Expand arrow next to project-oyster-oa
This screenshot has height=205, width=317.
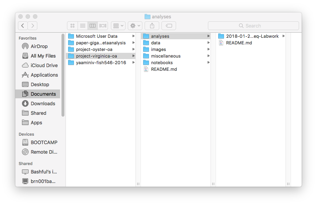point(134,49)
